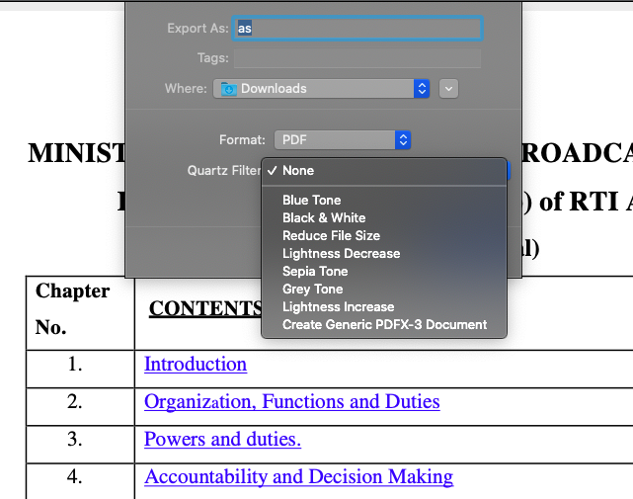Select None in the Quartz Filter menu
The height and width of the screenshot is (499, 633).
384,171
